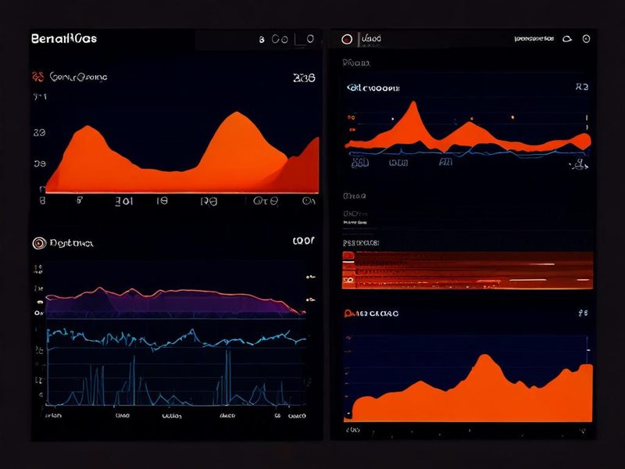Screen dimensions: 625x469
Task: Click the red record circle in right header
Action: (x=347, y=39)
